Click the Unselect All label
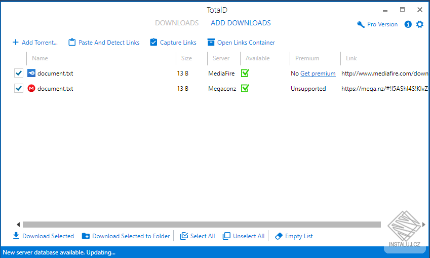The width and height of the screenshot is (430, 258). pos(249,236)
